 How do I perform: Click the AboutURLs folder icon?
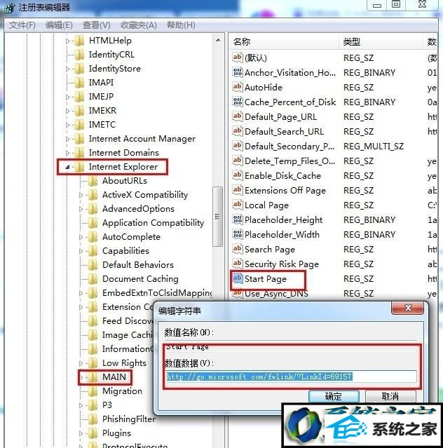point(93,181)
